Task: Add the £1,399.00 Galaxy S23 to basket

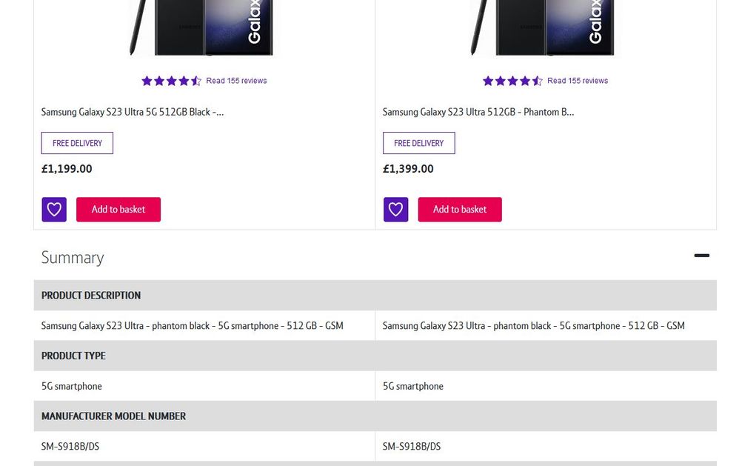Action: (x=460, y=210)
